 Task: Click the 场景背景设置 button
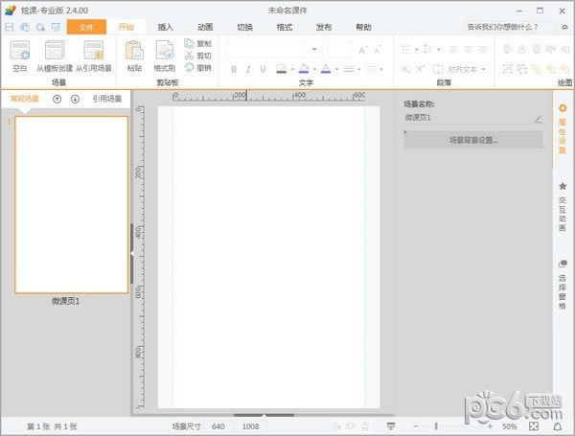tap(473, 140)
